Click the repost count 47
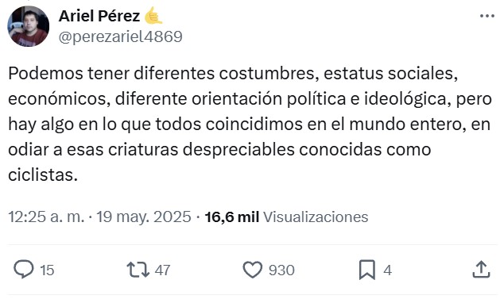This screenshot has height=299, width=500. click(x=163, y=270)
